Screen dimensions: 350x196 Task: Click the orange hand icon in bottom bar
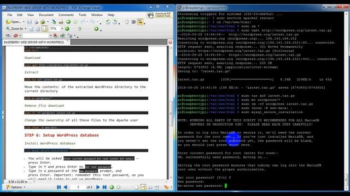[166, 187]
